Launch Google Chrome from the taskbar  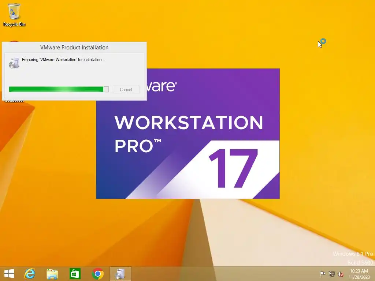(x=97, y=274)
